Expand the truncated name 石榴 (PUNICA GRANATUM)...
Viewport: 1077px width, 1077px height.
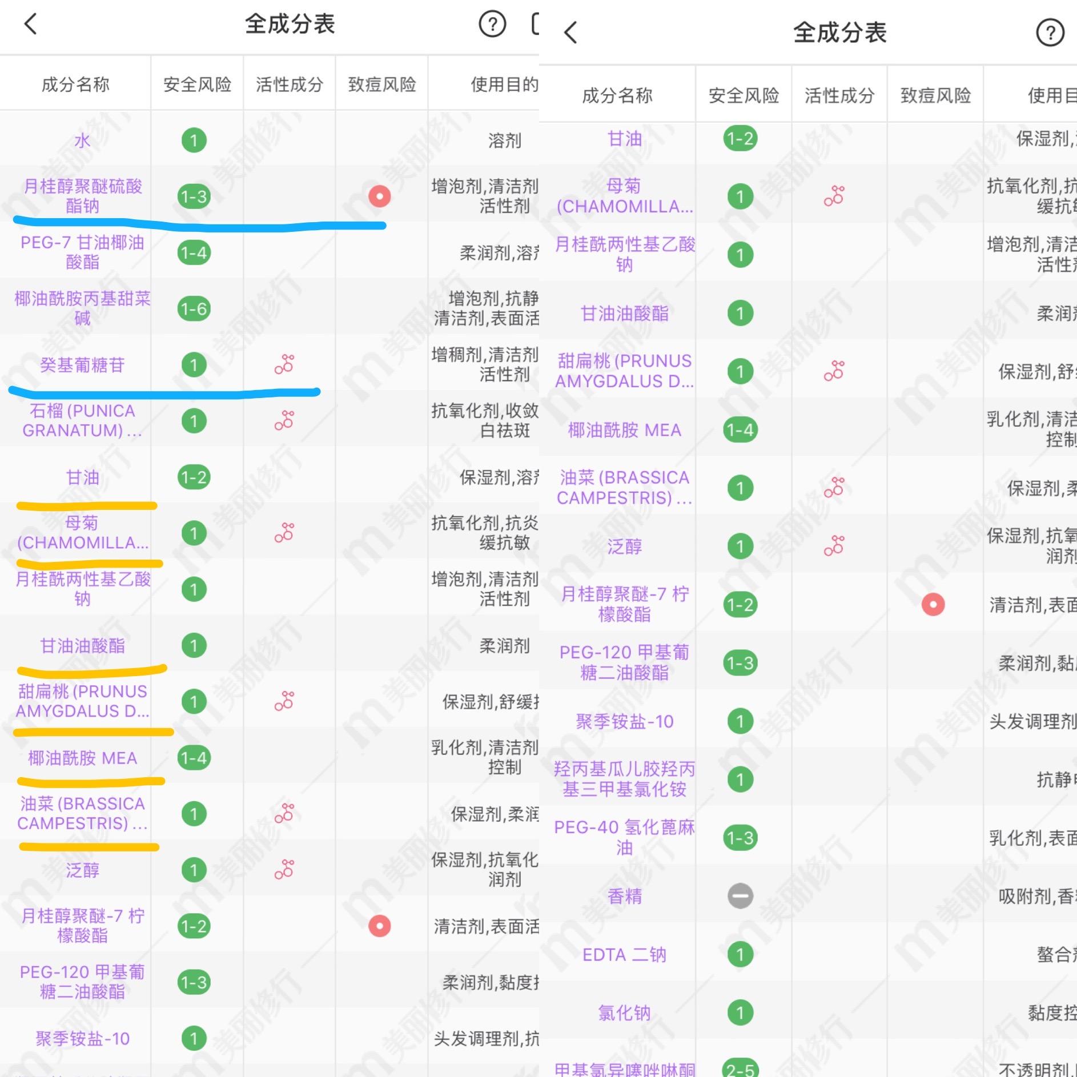click(x=82, y=421)
